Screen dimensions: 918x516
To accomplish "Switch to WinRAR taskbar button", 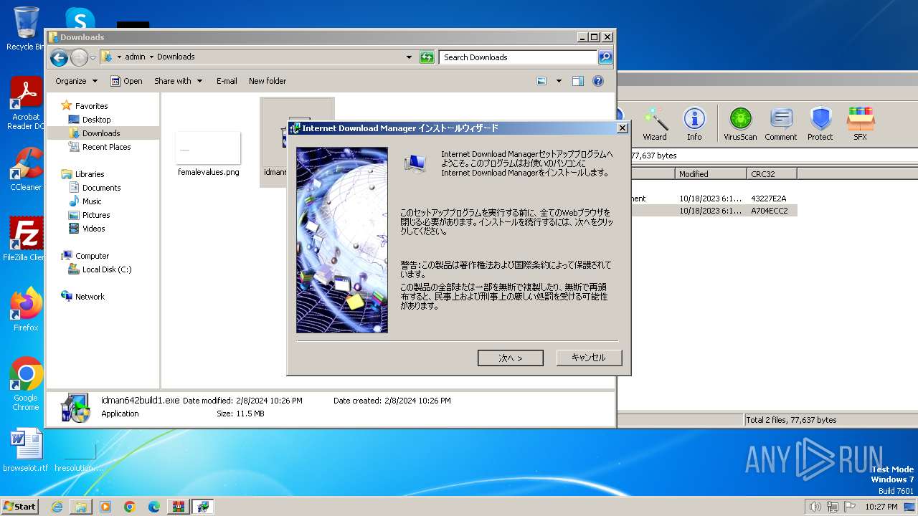I will (x=179, y=507).
